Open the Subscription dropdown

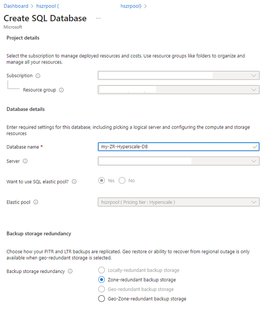point(179,75)
